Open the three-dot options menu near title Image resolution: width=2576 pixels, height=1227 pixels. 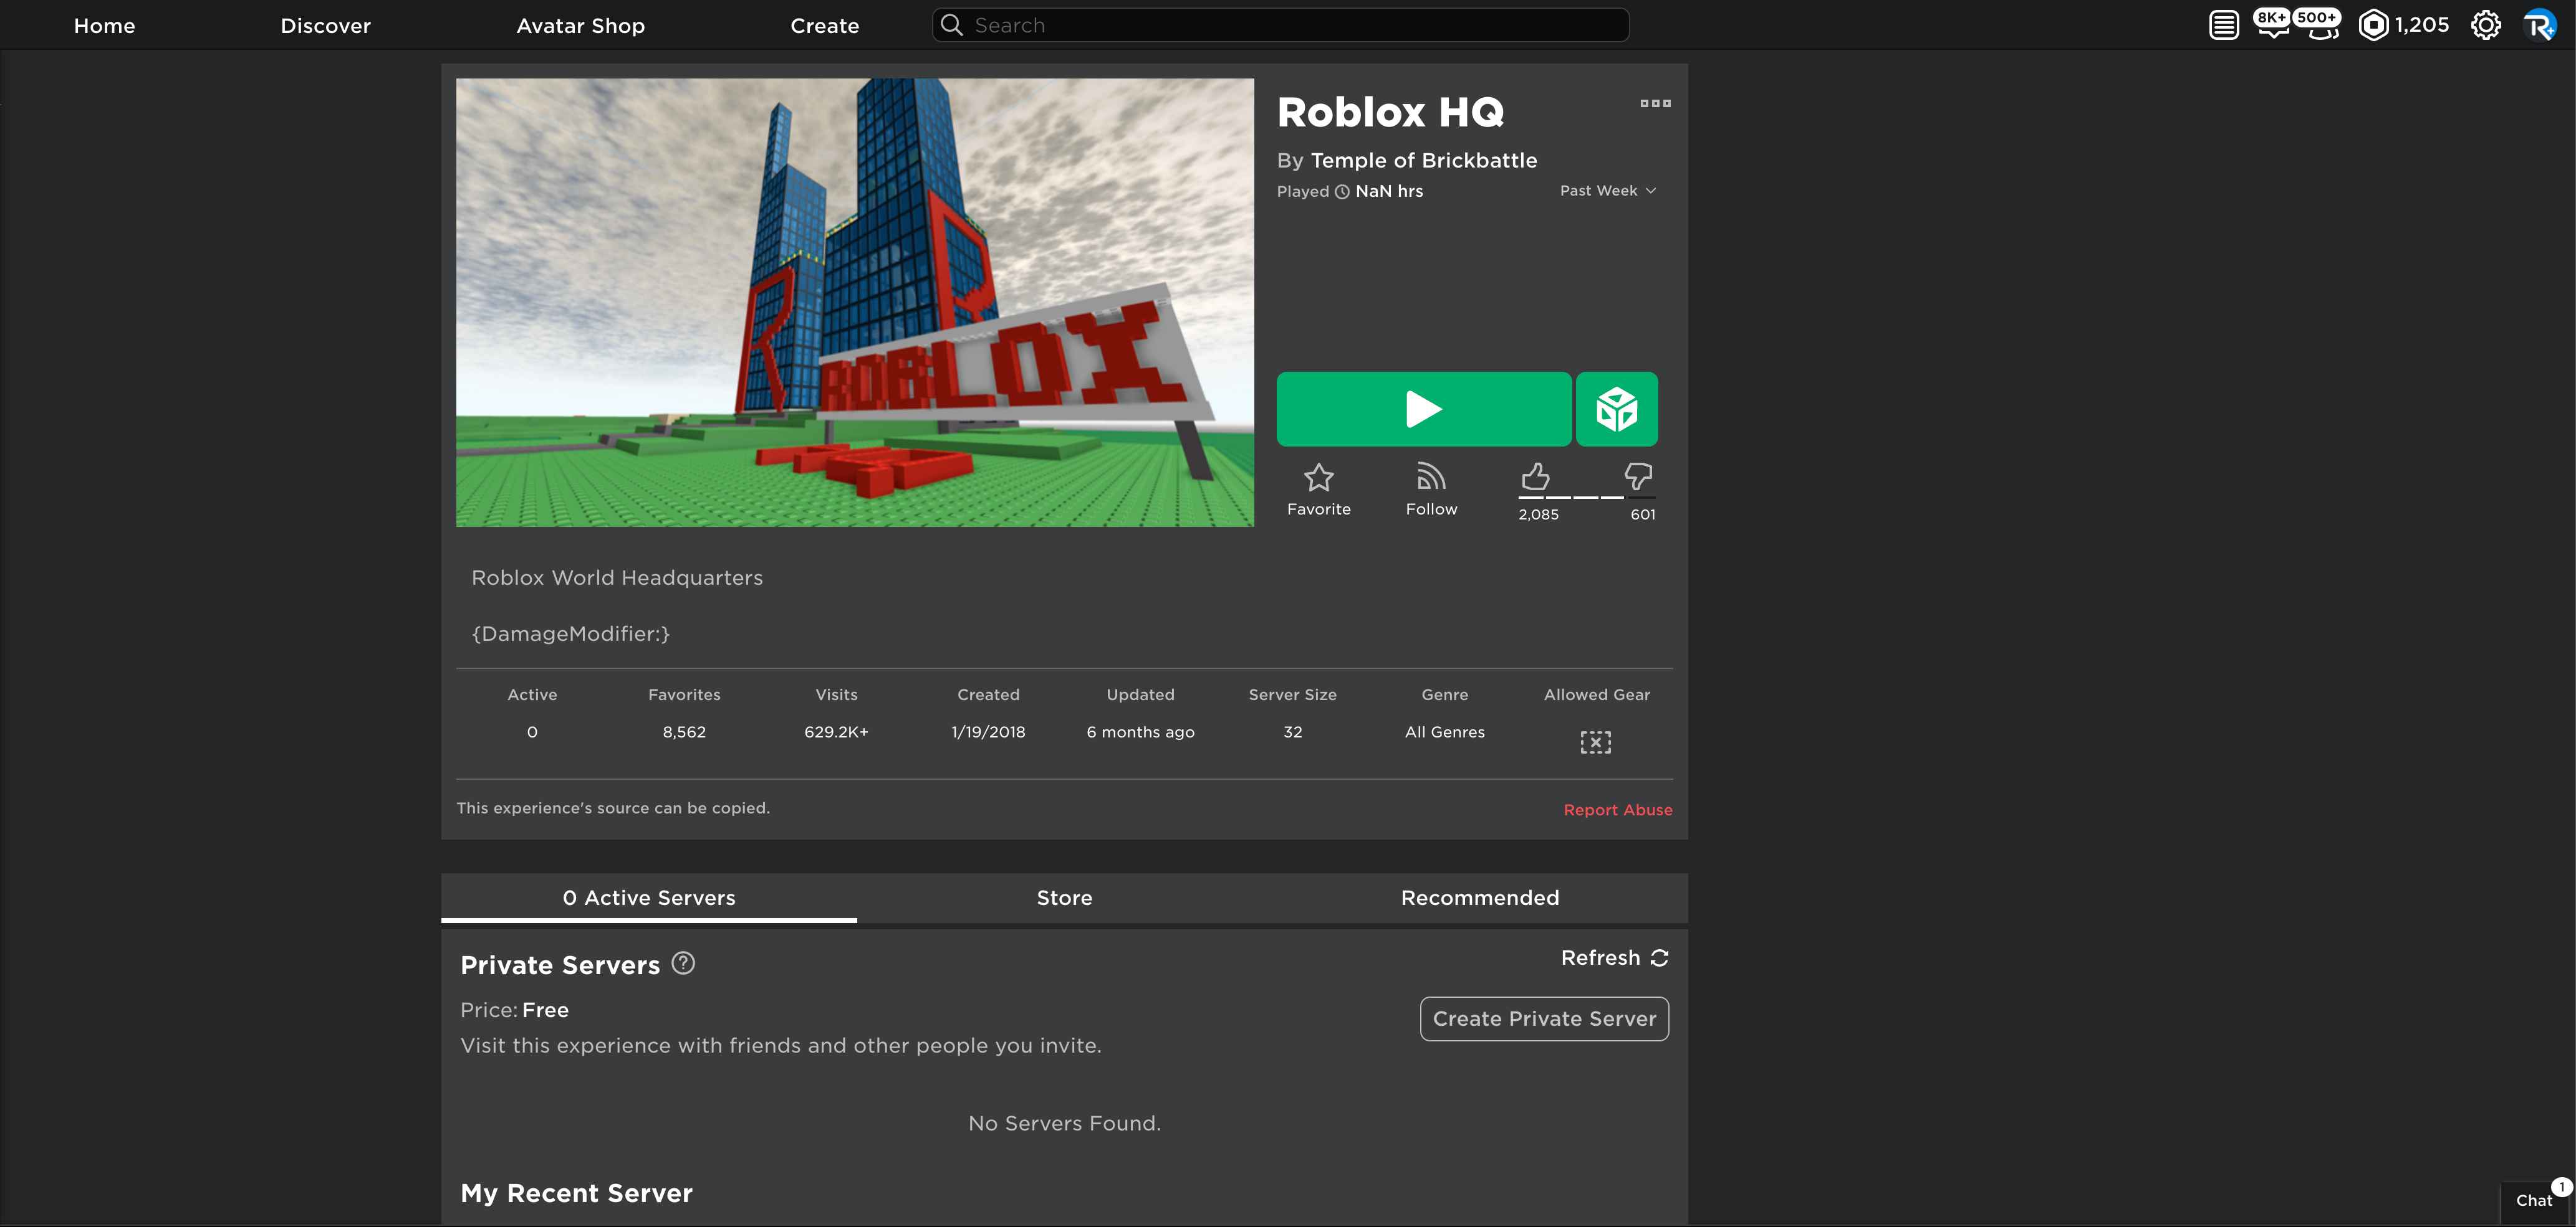click(1655, 103)
